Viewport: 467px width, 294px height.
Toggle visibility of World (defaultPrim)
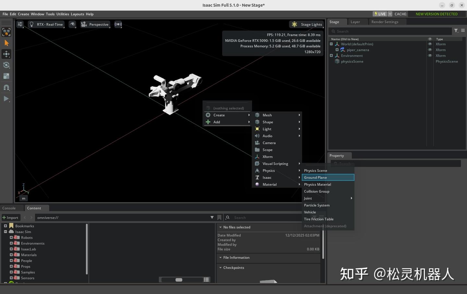pos(430,44)
